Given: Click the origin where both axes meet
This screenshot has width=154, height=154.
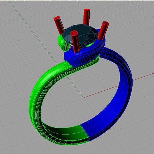Looking at the screenshot, I should 83,98.
